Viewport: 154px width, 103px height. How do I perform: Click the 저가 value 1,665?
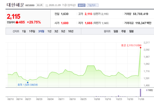(88, 23)
